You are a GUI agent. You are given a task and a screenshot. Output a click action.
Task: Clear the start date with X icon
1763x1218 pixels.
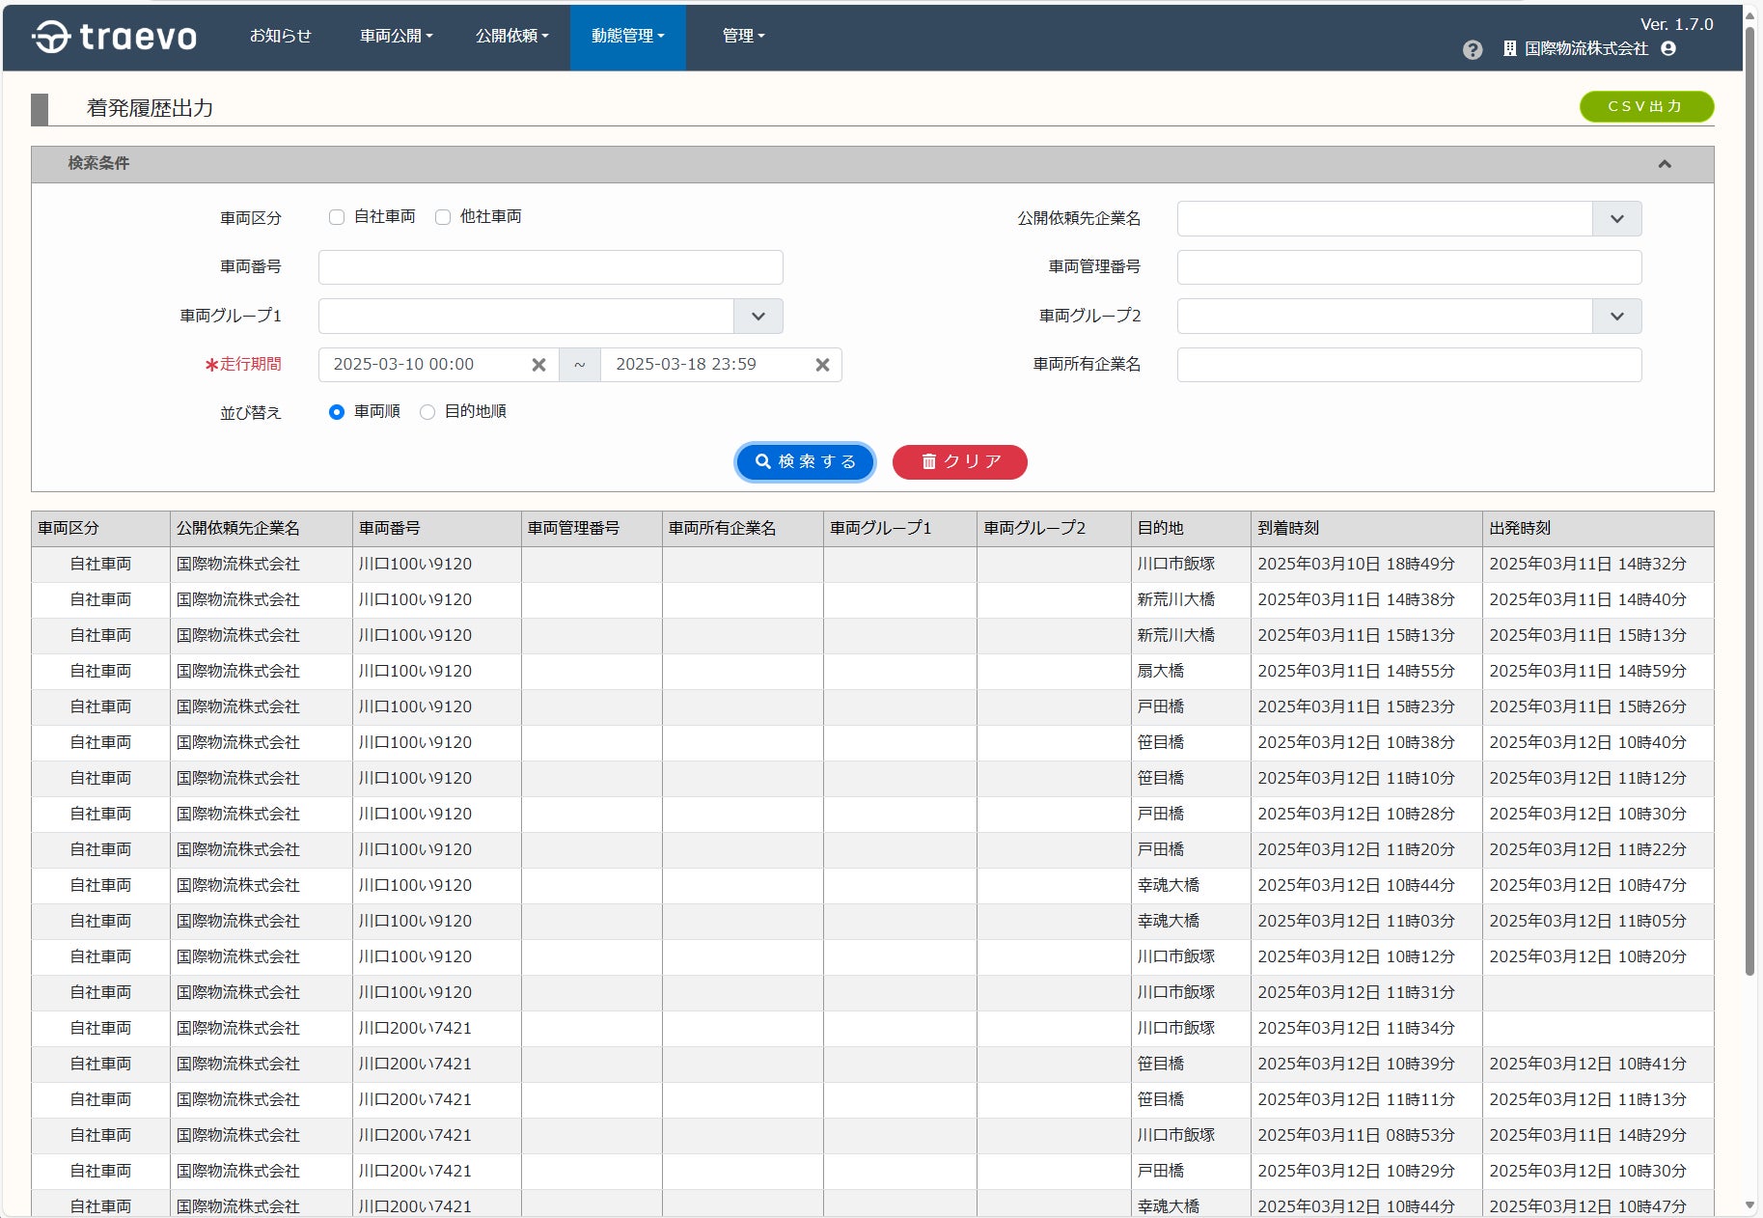[538, 365]
